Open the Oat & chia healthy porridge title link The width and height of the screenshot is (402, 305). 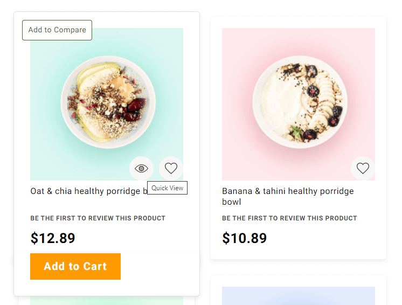pyautogui.click(x=86, y=191)
